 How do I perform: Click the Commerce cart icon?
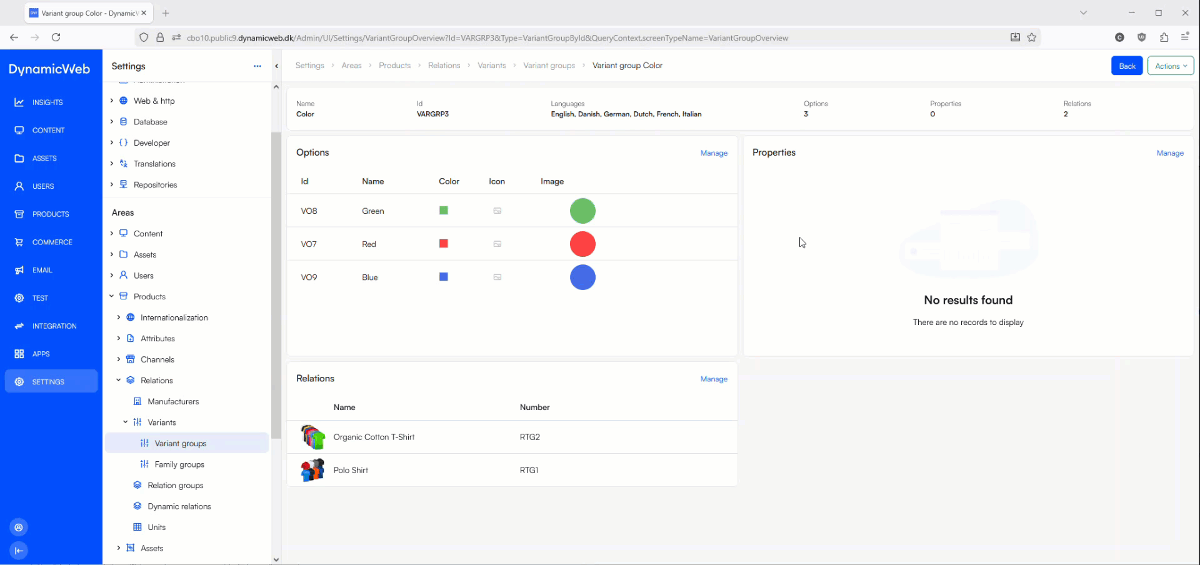[19, 242]
